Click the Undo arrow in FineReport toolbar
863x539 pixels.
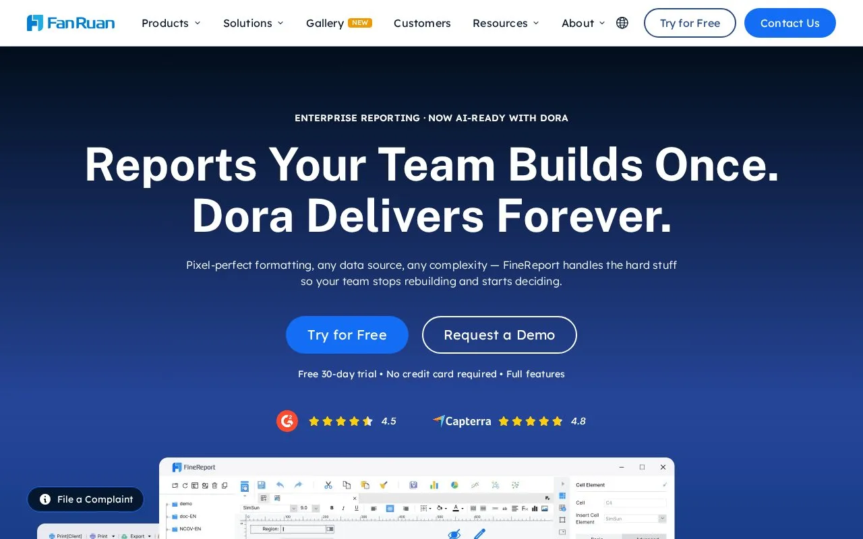coord(280,484)
